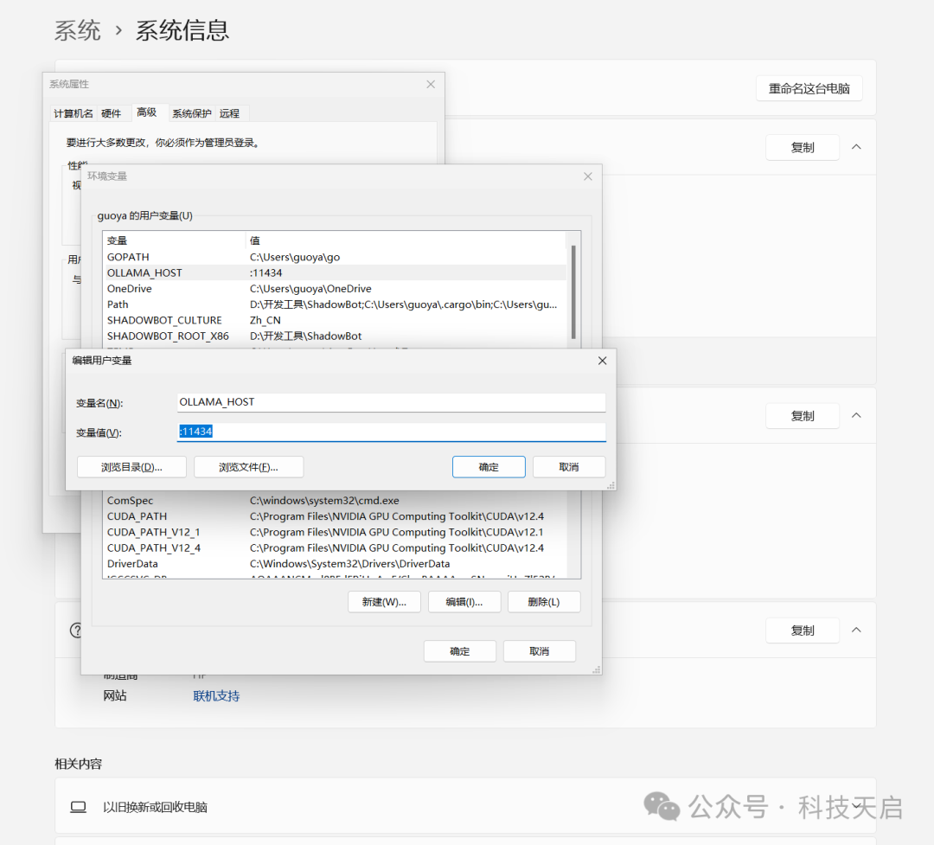
Task: Collapse the first section chevron near 重命名这台电脑
Action: 856,147
